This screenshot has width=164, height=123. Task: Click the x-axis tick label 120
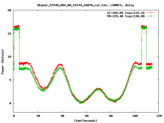click(159, 116)
